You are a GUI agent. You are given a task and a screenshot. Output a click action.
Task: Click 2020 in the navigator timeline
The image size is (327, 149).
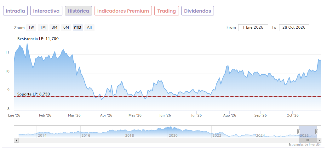click(173, 136)
